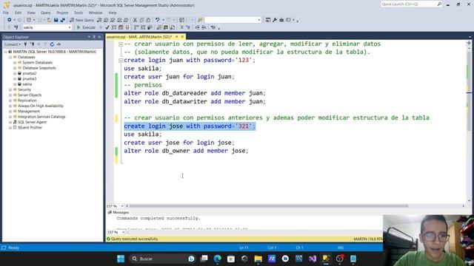Viewport: 474px width, 266px height.
Task: Select the prueba3 database tree item
Action: [x=30, y=79]
